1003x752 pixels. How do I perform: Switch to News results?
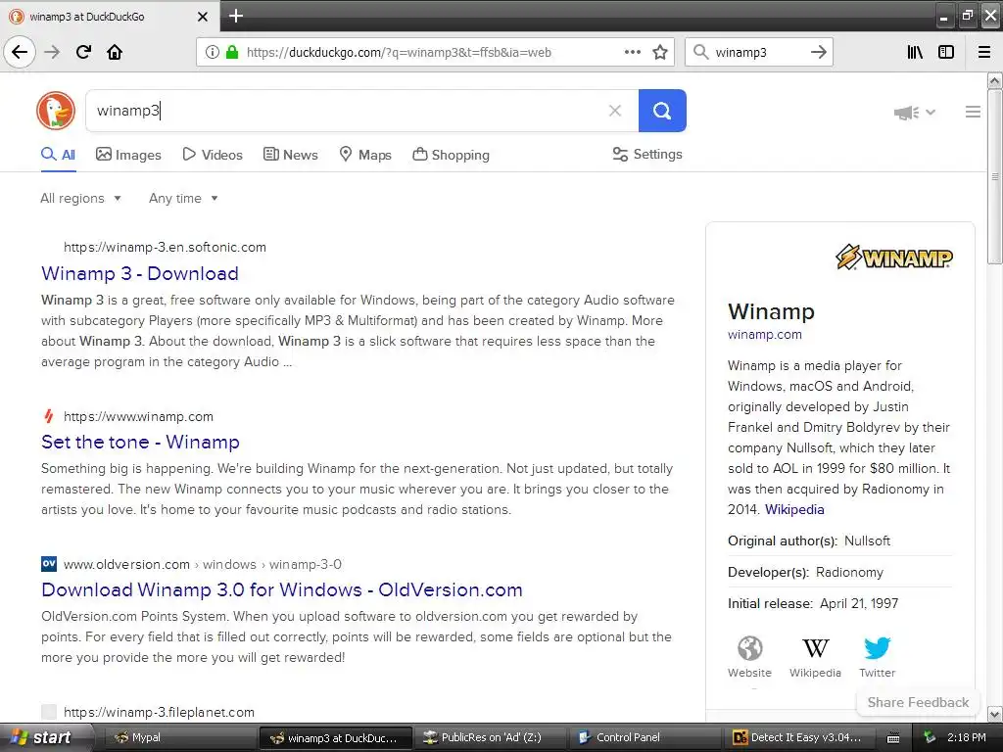point(290,155)
